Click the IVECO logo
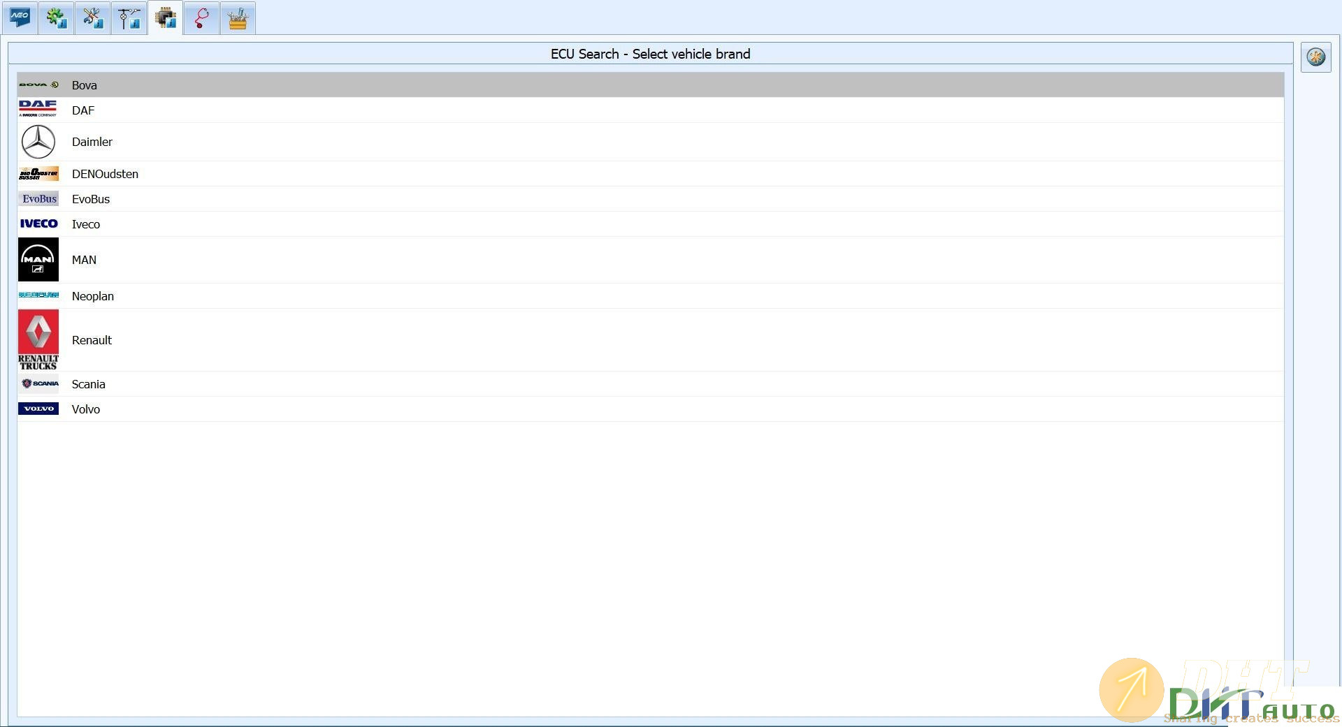The image size is (1342, 727). 38,223
